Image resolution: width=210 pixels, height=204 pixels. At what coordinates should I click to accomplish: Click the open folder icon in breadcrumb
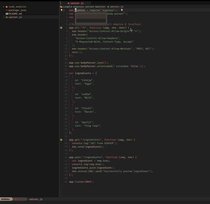[x=61, y=7]
